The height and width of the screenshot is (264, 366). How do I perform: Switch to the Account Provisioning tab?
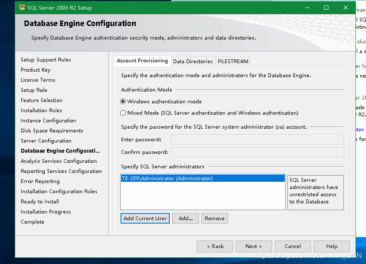click(142, 61)
